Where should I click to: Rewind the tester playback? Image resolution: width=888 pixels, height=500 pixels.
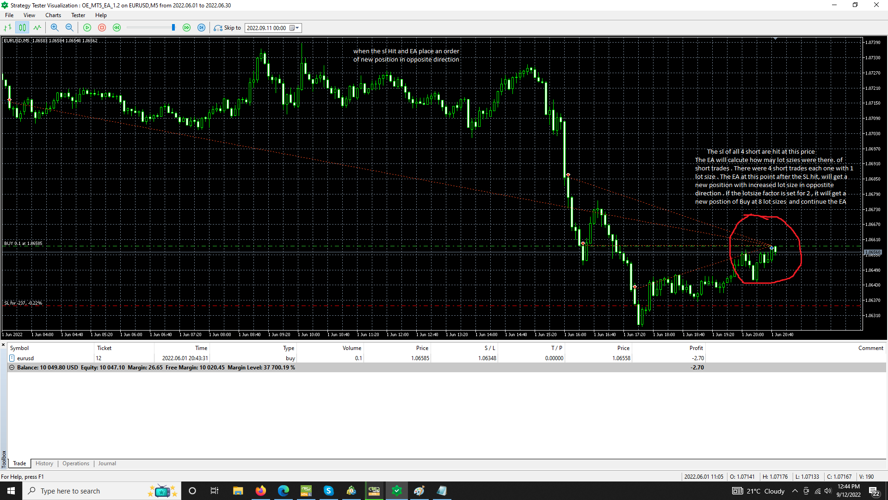[x=117, y=27]
